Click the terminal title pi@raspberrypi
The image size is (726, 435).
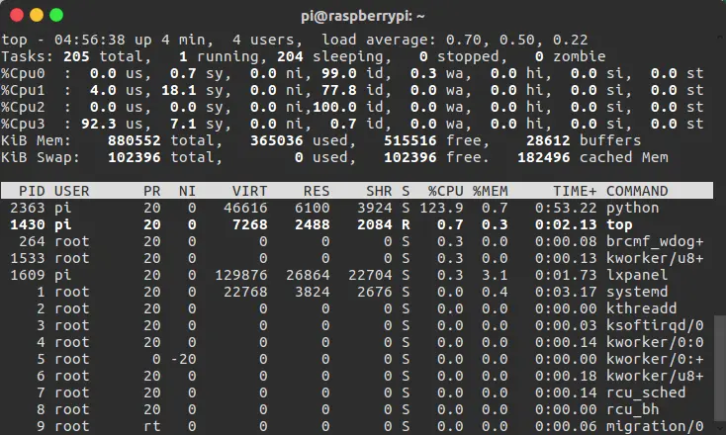pos(363,16)
